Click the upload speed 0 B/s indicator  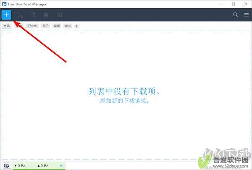coord(43,166)
